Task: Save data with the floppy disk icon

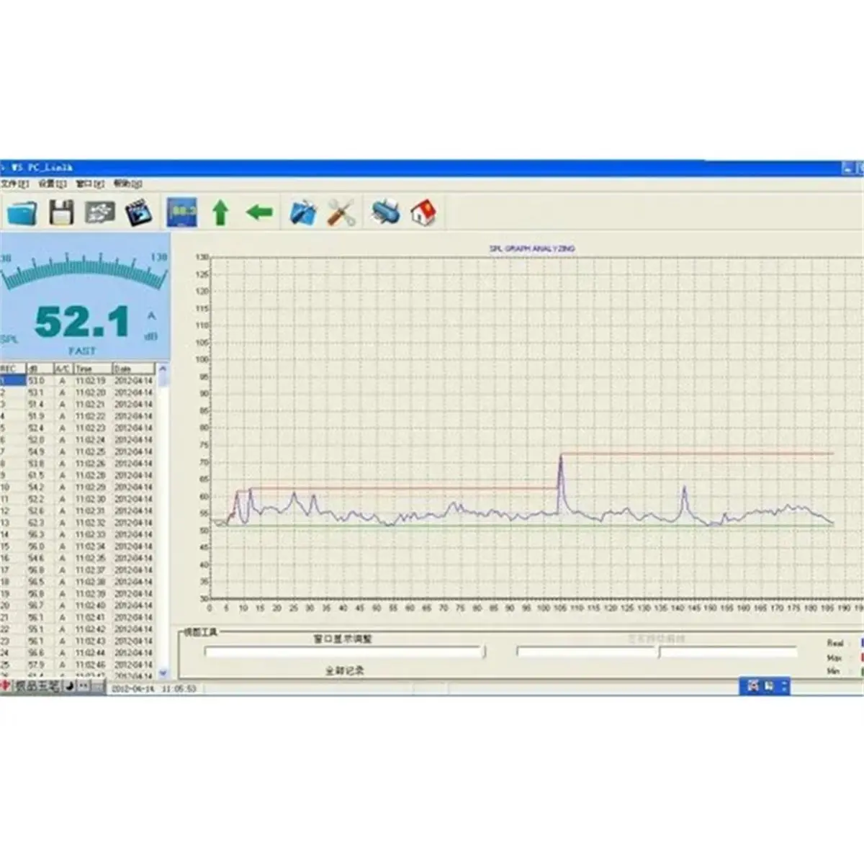Action: tap(61, 213)
